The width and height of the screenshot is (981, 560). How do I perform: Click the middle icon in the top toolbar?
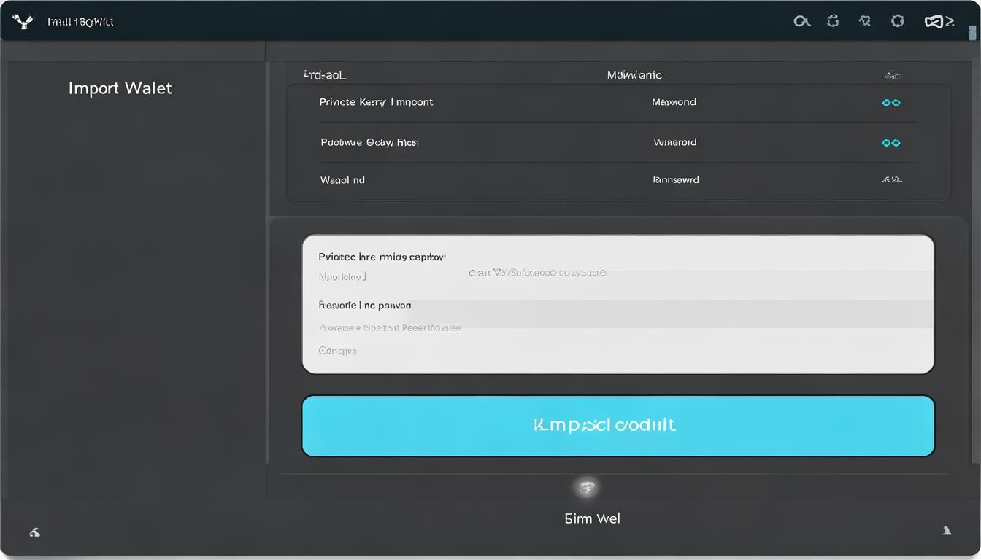coord(865,21)
